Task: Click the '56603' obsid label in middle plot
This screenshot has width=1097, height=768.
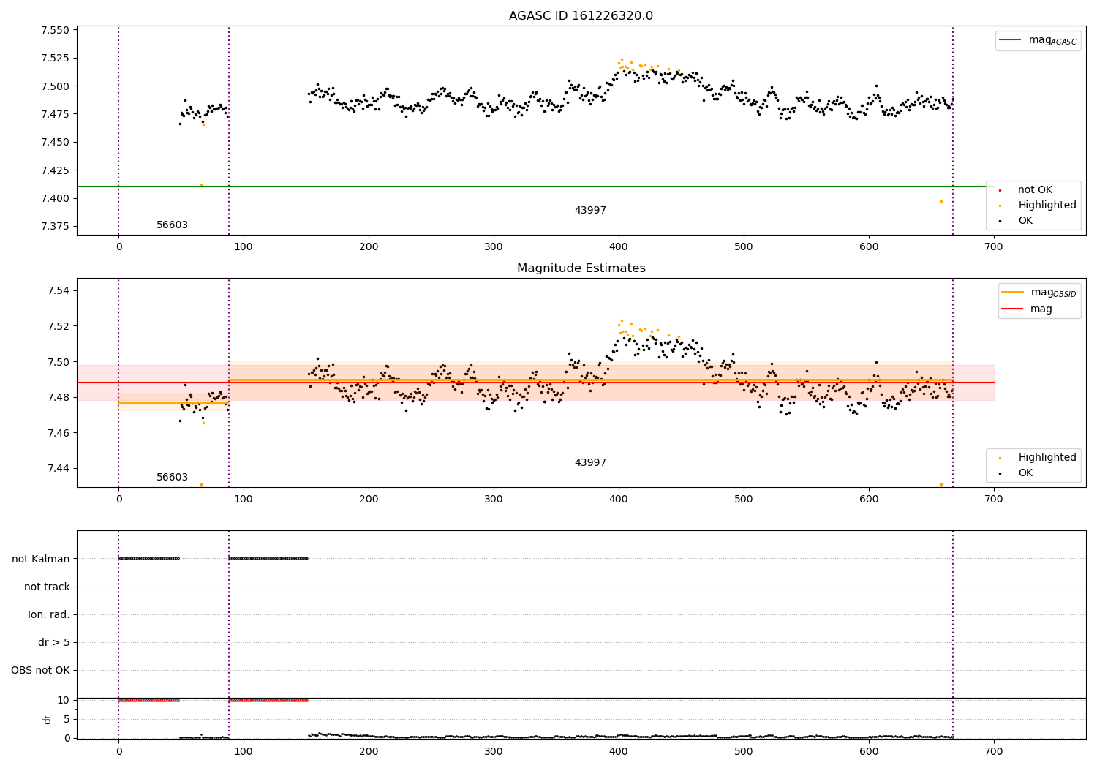Action: (172, 478)
